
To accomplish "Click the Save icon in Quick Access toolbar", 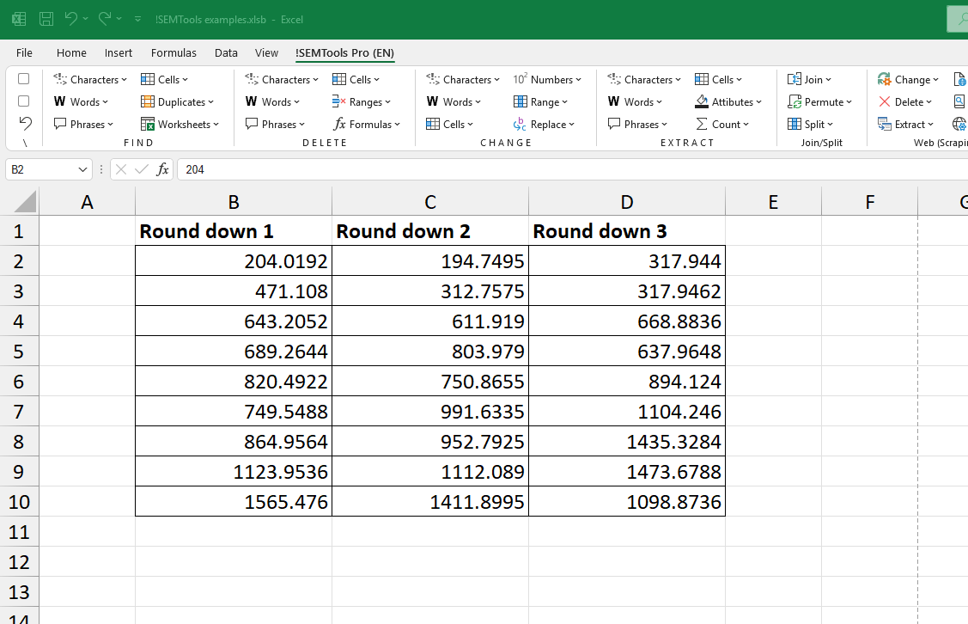I will pos(46,19).
